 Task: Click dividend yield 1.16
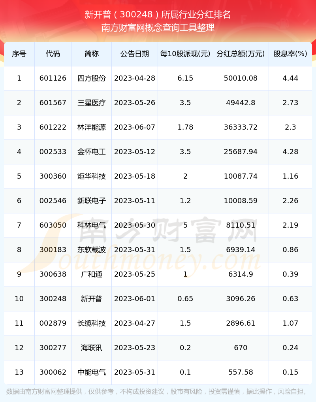click(x=290, y=176)
